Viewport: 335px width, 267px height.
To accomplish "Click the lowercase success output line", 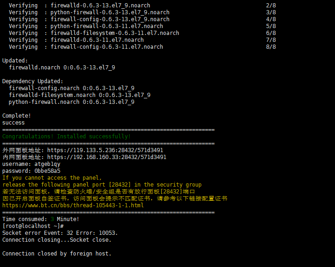I will [13, 123].
